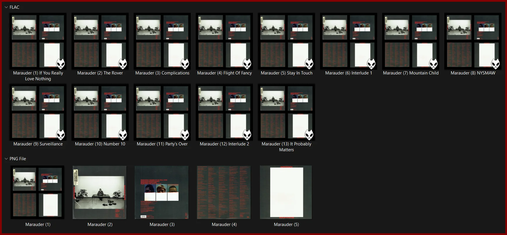Select the Marauder (5) PNG white insert
The width and height of the screenshot is (507, 235).
pyautogui.click(x=286, y=192)
